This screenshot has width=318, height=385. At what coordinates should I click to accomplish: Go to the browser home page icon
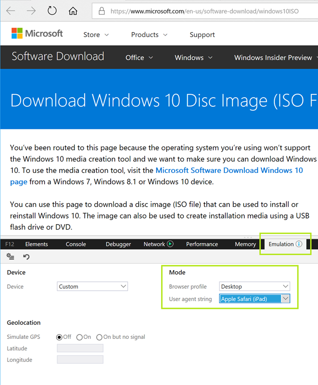(73, 11)
